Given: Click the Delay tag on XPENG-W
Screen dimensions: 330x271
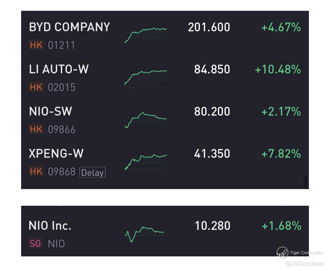Looking at the screenshot, I should coord(92,172).
